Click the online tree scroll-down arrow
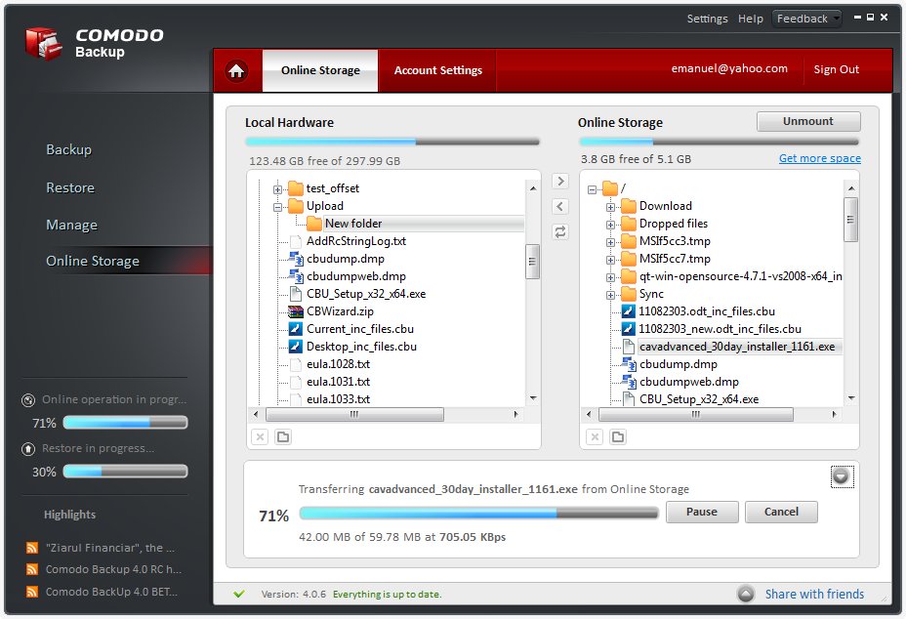 tap(850, 398)
